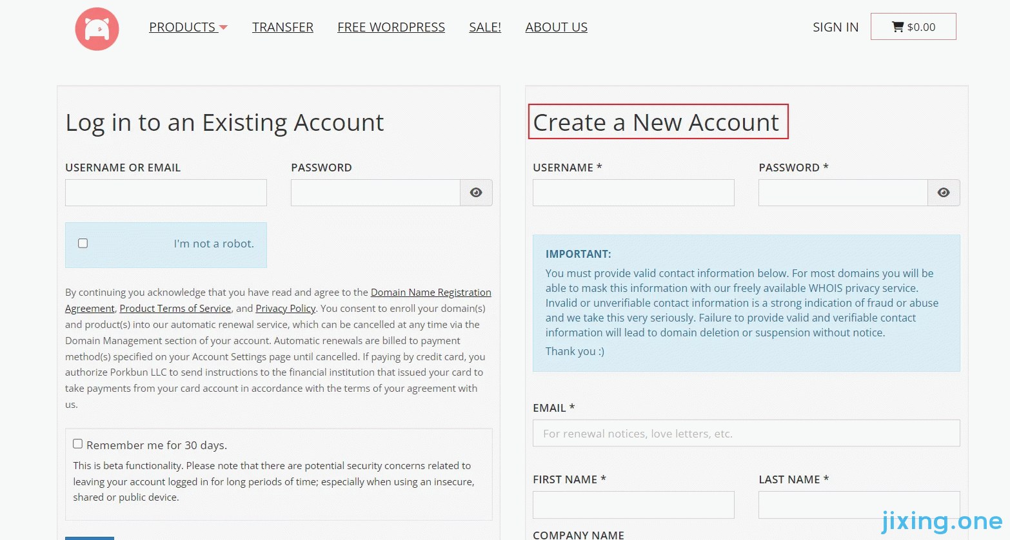
Task: Focus the new account Username field
Action: (633, 193)
